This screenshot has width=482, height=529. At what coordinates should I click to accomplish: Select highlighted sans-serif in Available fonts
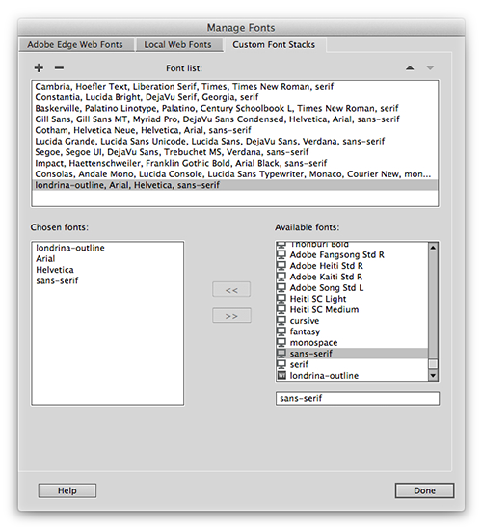pyautogui.click(x=352, y=354)
